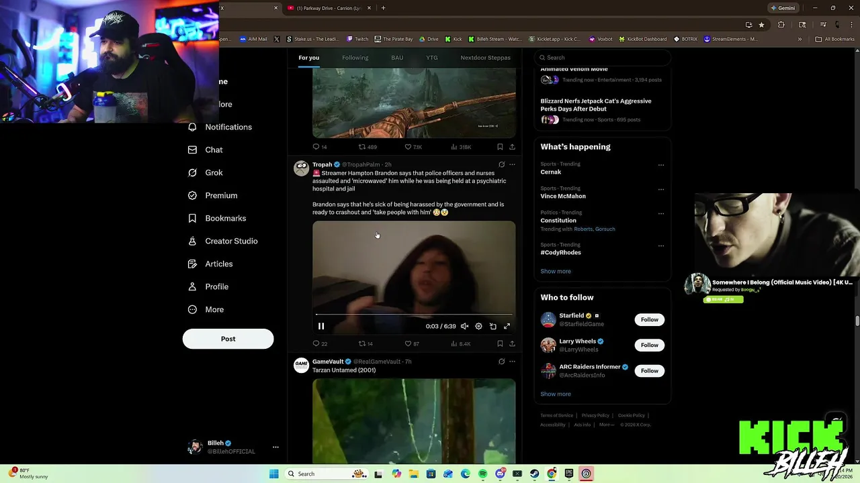Screen dimensions: 860x483
Task: Show more under Who to follow
Action: pyautogui.click(x=556, y=394)
